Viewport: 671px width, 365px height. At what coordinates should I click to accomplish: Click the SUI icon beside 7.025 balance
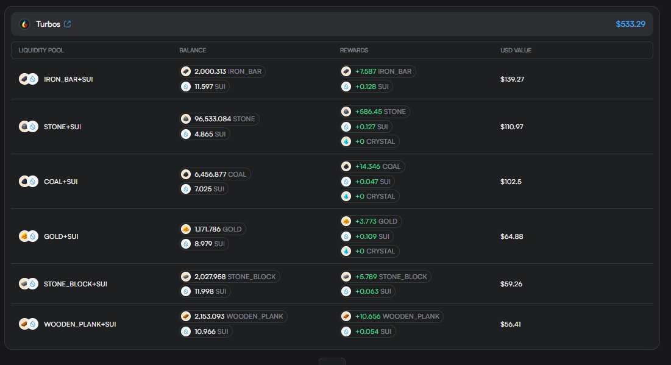coord(186,189)
